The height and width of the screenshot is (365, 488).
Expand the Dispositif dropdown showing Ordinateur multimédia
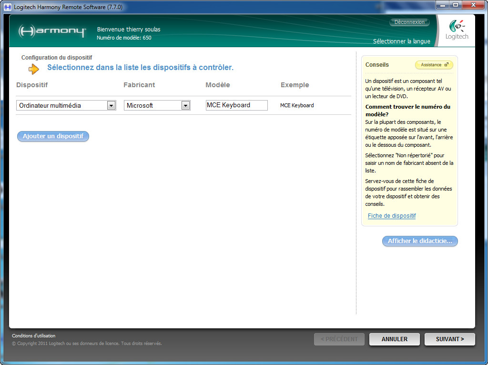[x=111, y=106]
